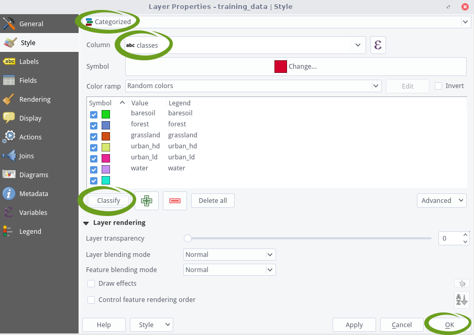The height and width of the screenshot is (335, 474).
Task: Click the green plus add category icon
Action: coord(147,201)
